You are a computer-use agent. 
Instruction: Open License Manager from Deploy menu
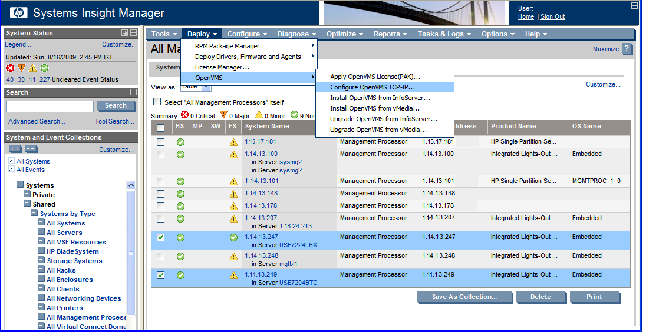(x=249, y=67)
